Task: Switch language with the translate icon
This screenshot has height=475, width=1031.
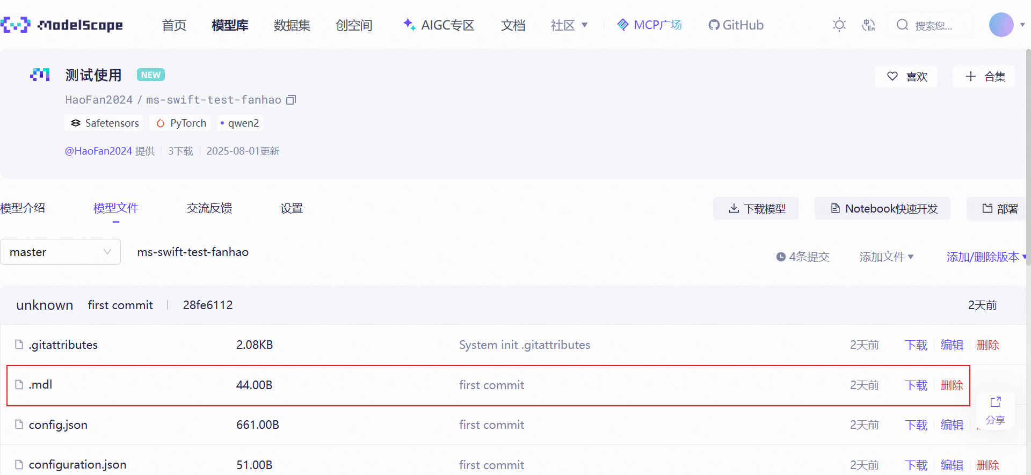Action: pos(868,25)
